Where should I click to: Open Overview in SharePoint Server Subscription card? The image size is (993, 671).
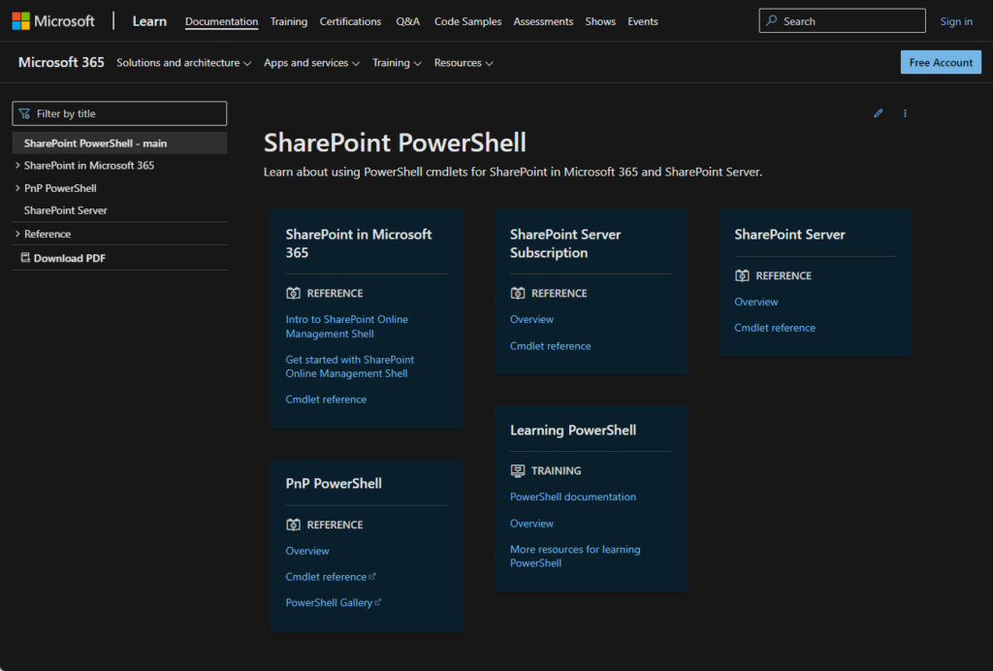point(532,320)
